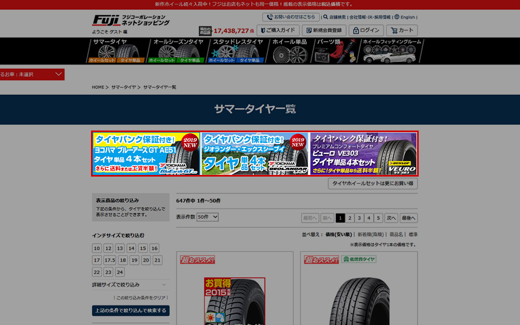Open Yokohama BluEarth GT AE51 banner
Viewport: 520px width, 325px height.
(x=146, y=153)
